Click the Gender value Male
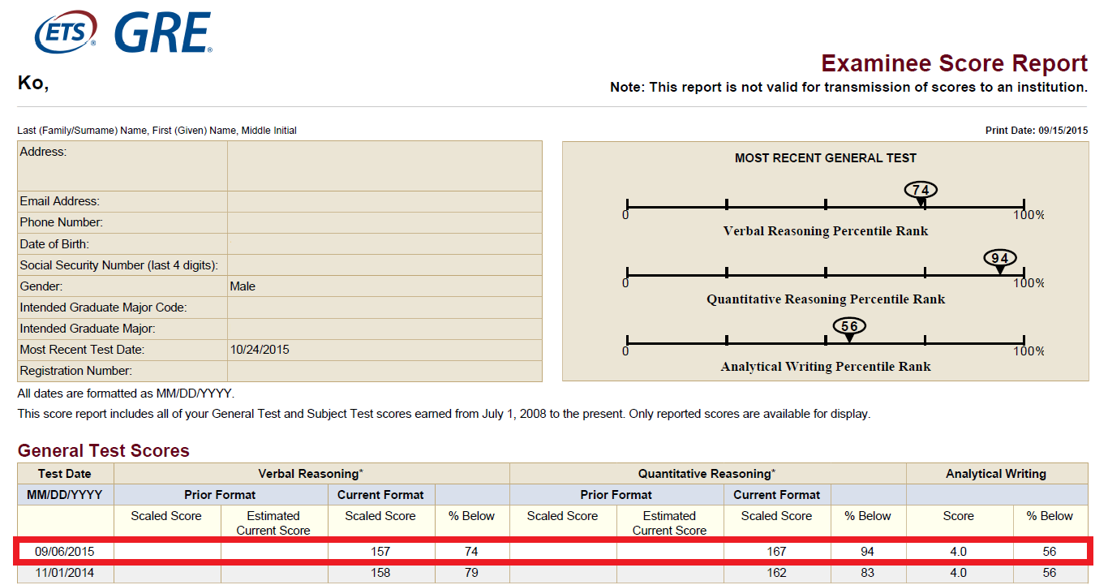This screenshot has height=585, width=1108. [x=243, y=286]
